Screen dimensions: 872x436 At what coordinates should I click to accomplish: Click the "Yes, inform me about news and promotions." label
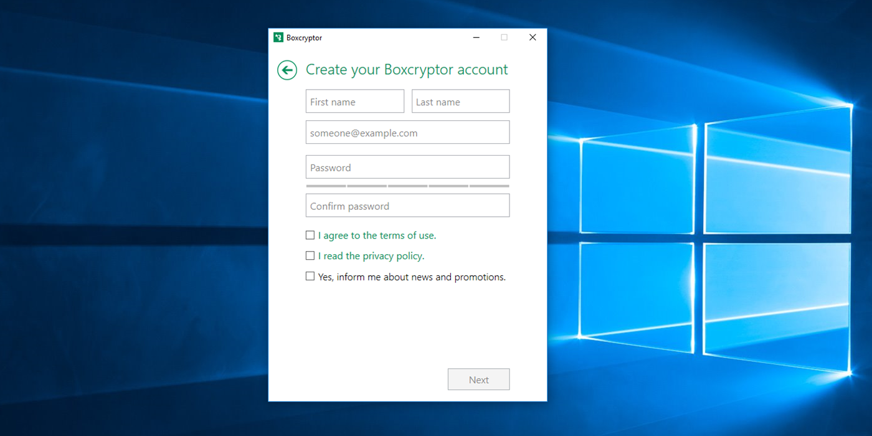[x=412, y=277]
